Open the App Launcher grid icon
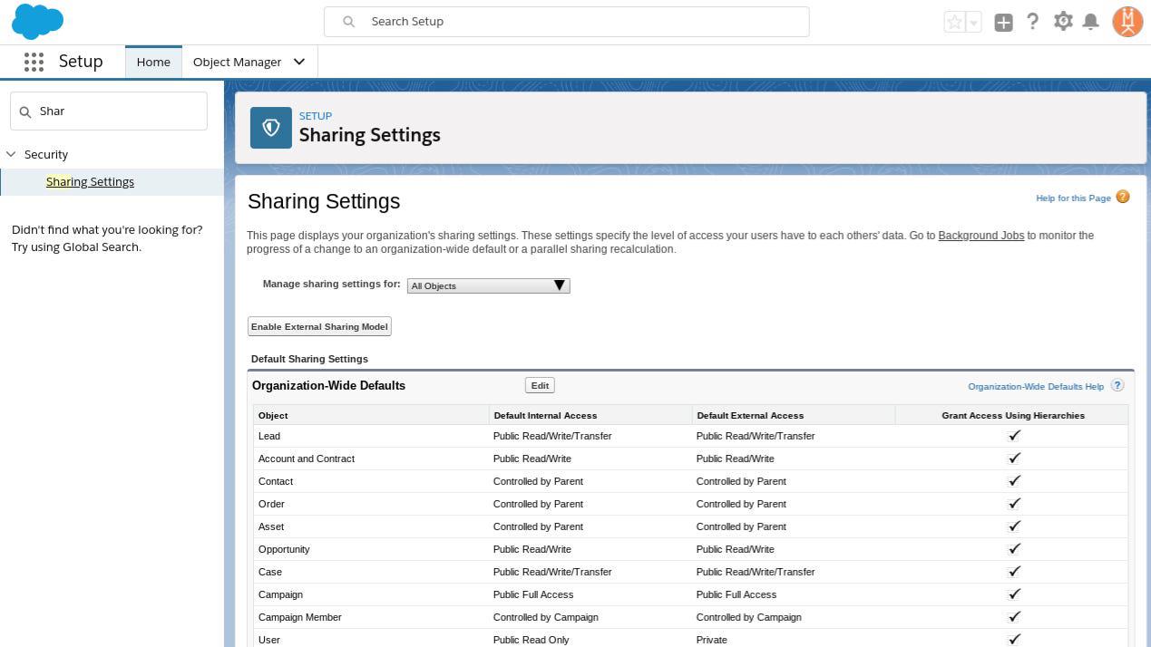The width and height of the screenshot is (1151, 647). click(34, 62)
